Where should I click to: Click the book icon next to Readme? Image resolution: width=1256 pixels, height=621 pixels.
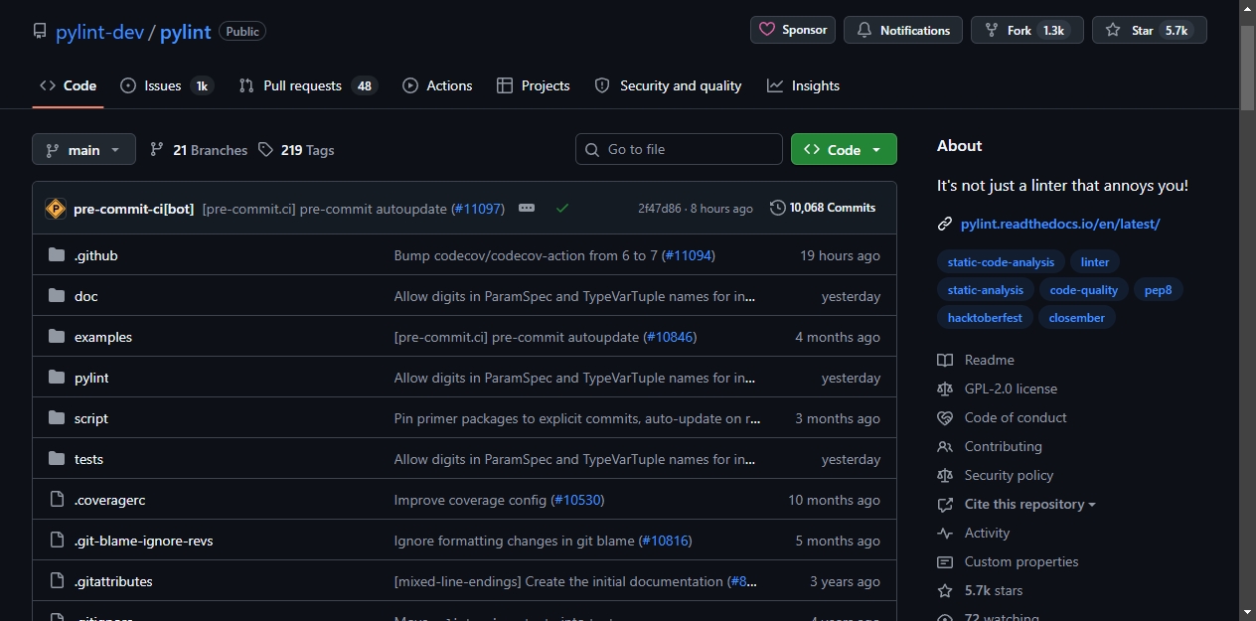[945, 361]
